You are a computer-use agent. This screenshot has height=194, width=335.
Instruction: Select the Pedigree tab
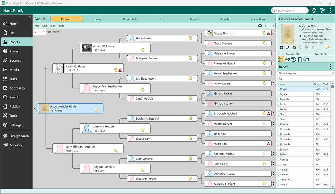pos(66,19)
